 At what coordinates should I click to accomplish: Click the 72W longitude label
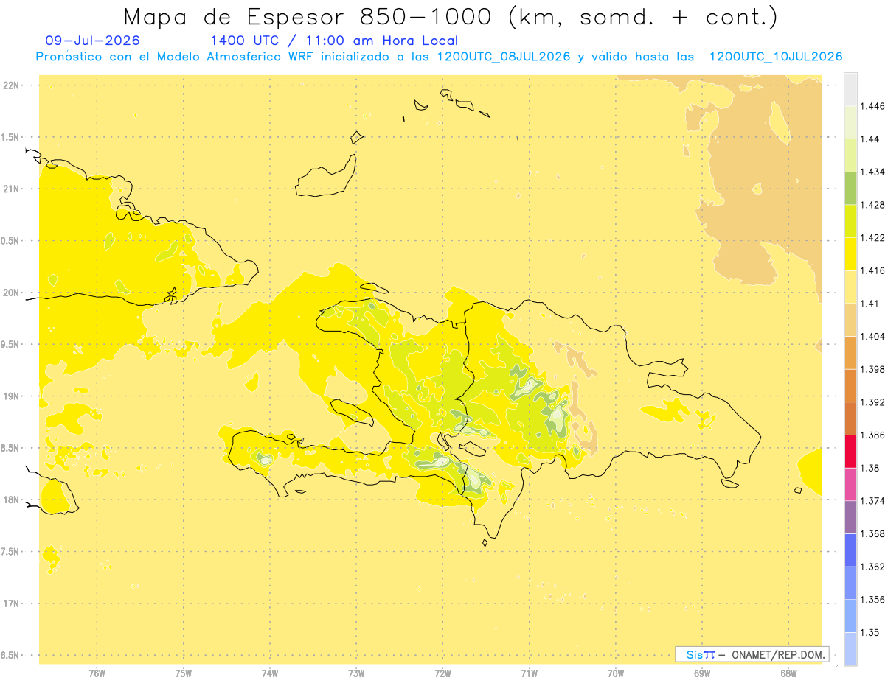(x=442, y=673)
